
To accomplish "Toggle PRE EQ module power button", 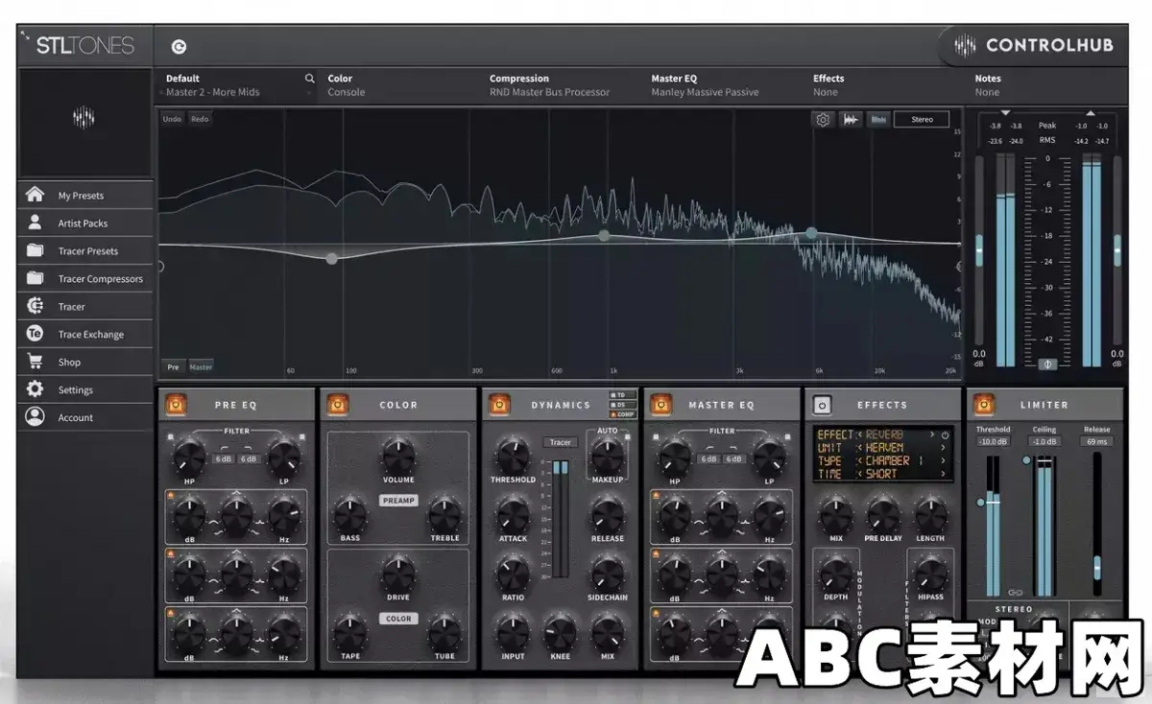I will [176, 405].
